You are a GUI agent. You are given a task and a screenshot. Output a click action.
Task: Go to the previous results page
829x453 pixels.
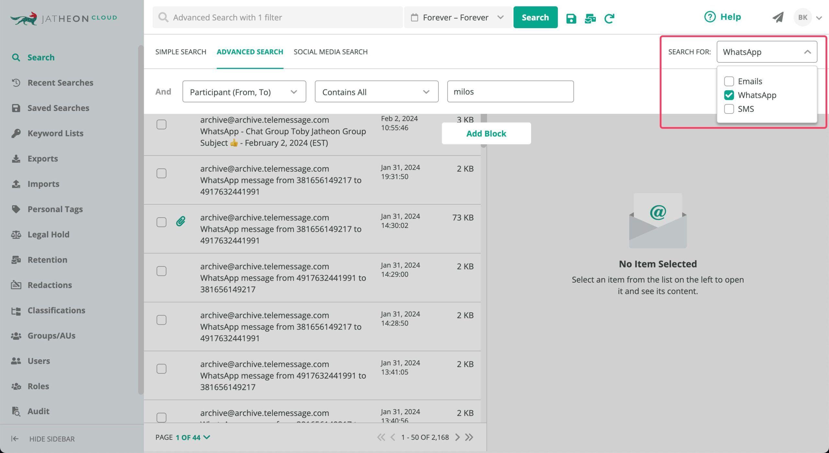click(x=393, y=437)
